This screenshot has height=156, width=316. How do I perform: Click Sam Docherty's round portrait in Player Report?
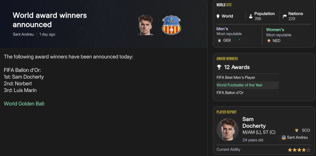tap(228, 130)
